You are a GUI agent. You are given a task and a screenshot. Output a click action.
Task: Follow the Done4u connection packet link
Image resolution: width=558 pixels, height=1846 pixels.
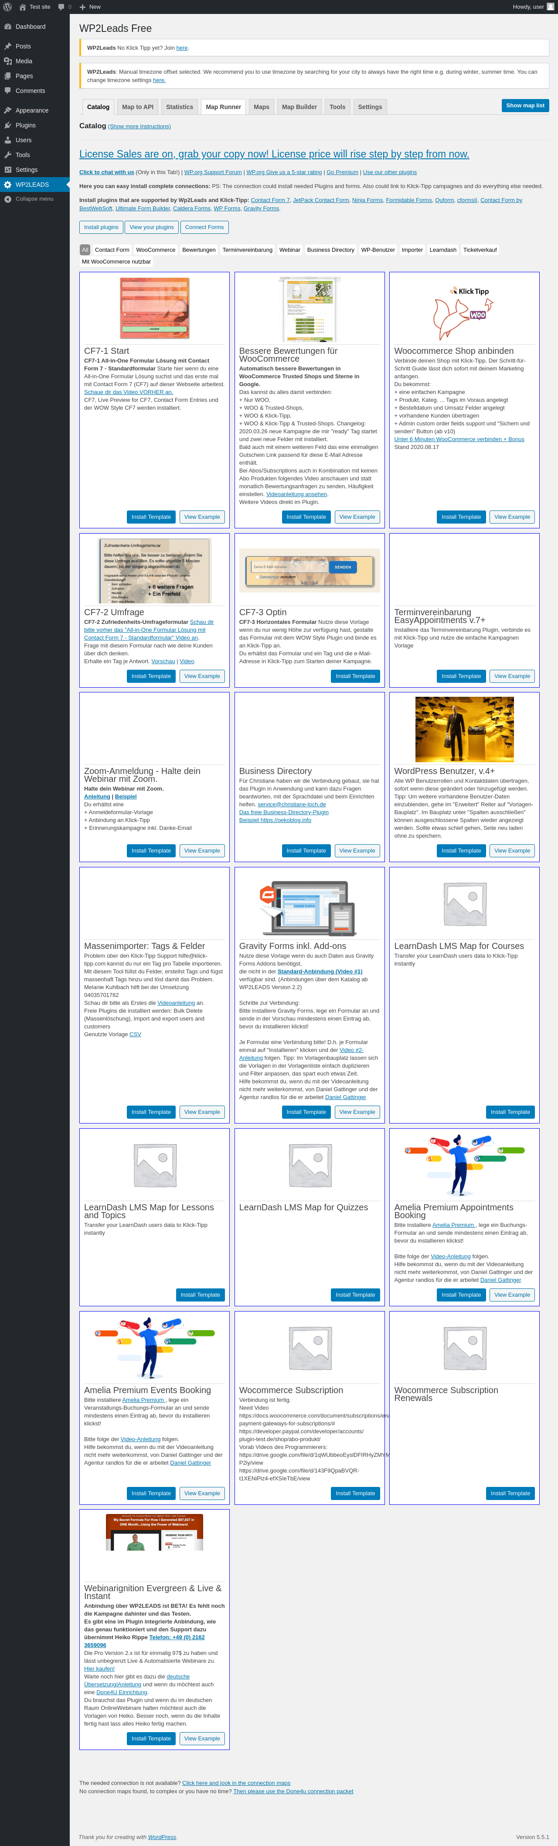click(x=293, y=1791)
